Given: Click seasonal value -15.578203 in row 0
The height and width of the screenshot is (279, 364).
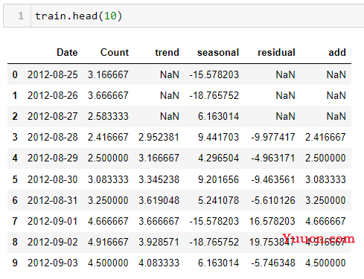Looking at the screenshot, I should pos(214,74).
